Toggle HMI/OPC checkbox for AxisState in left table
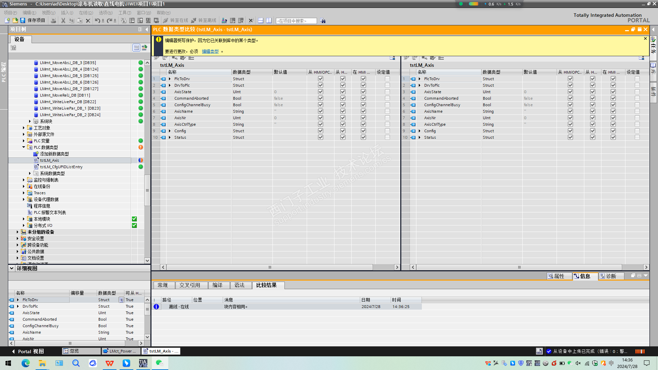 tap(320, 92)
